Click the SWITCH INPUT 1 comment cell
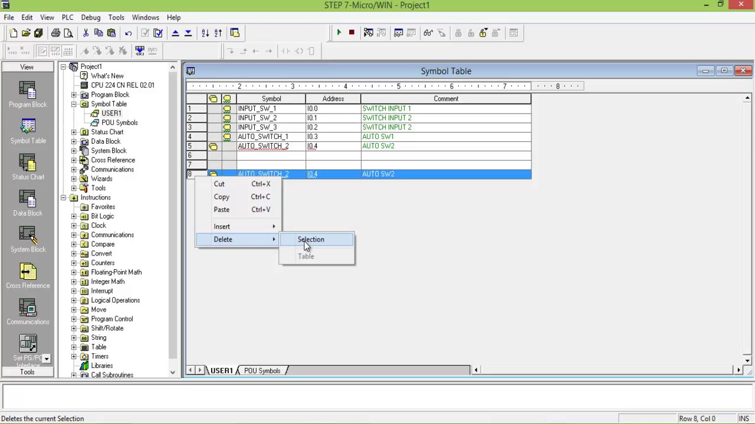The image size is (755, 424). 446,109
